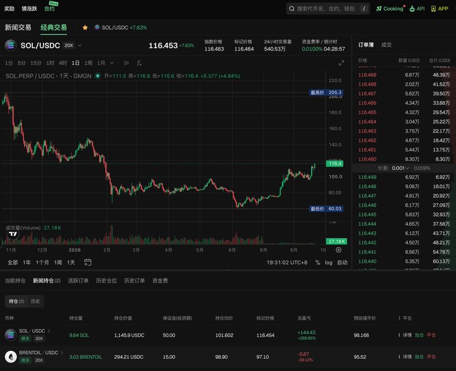Open the candlestick chart type icon

click(x=126, y=63)
